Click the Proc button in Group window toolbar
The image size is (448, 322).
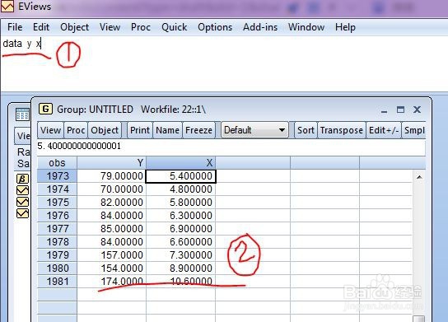pos(76,130)
